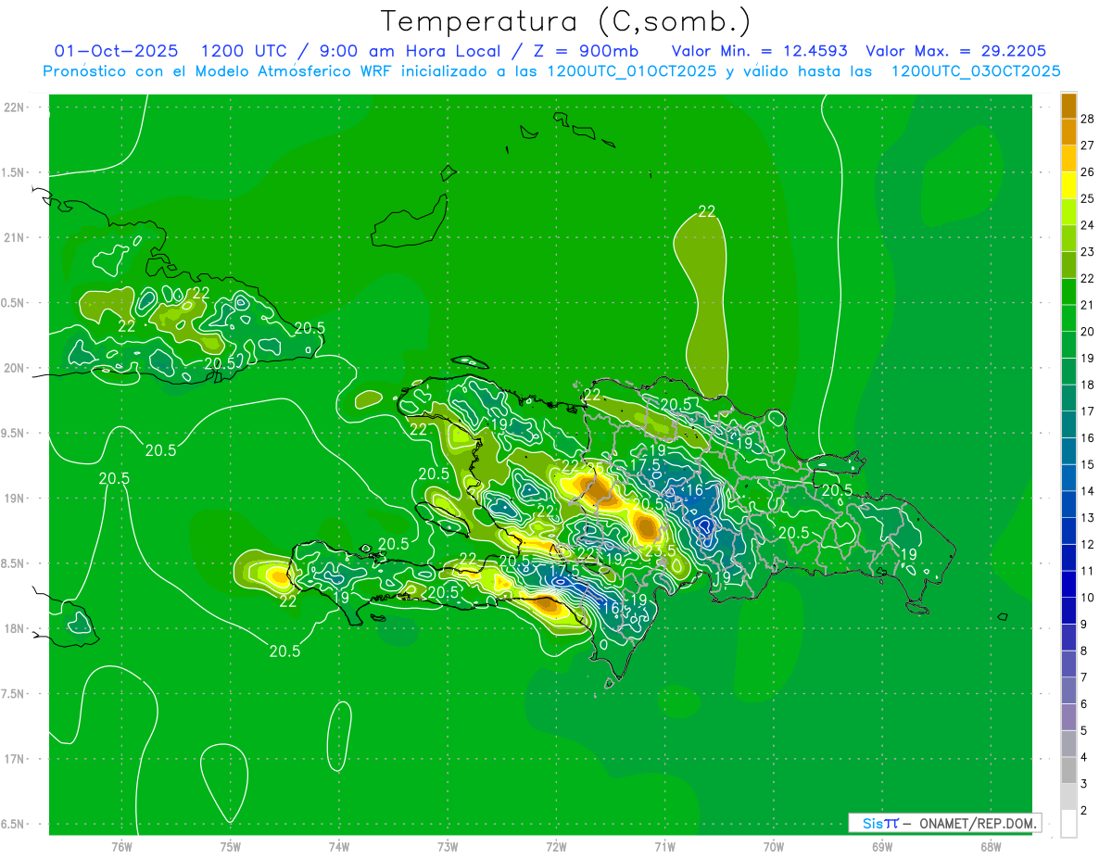Click the 73W longitude axis label
Viewport: 1112px width, 859px height.
pos(448,847)
